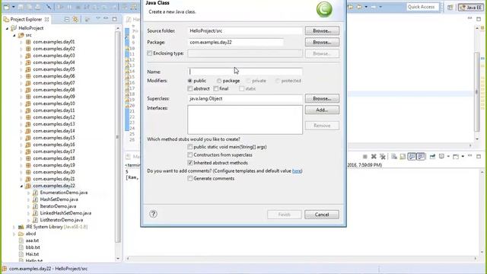The height and width of the screenshot is (274, 487).
Task: Click the Java EE perspective button
Action: [471, 7]
